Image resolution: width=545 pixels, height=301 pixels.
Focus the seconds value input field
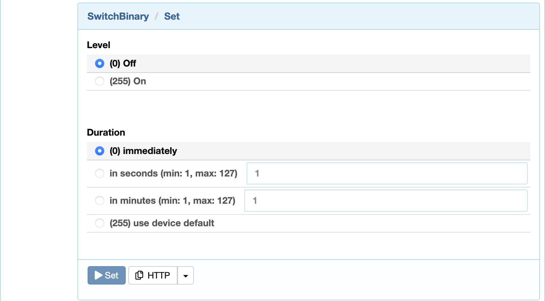click(x=387, y=173)
